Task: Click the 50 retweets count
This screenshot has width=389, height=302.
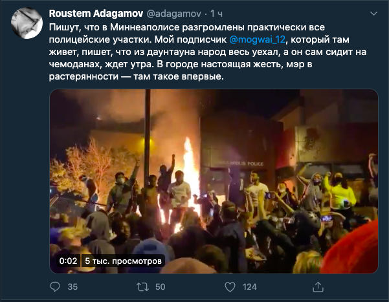Action: coord(161,287)
